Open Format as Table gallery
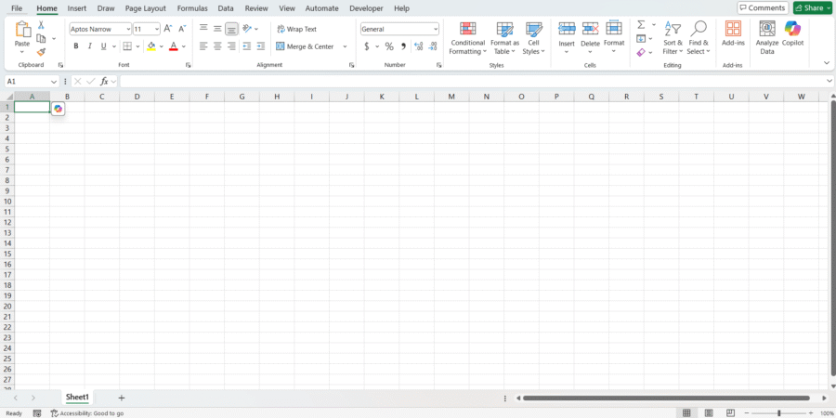Image resolution: width=836 pixels, height=418 pixels. click(504, 37)
